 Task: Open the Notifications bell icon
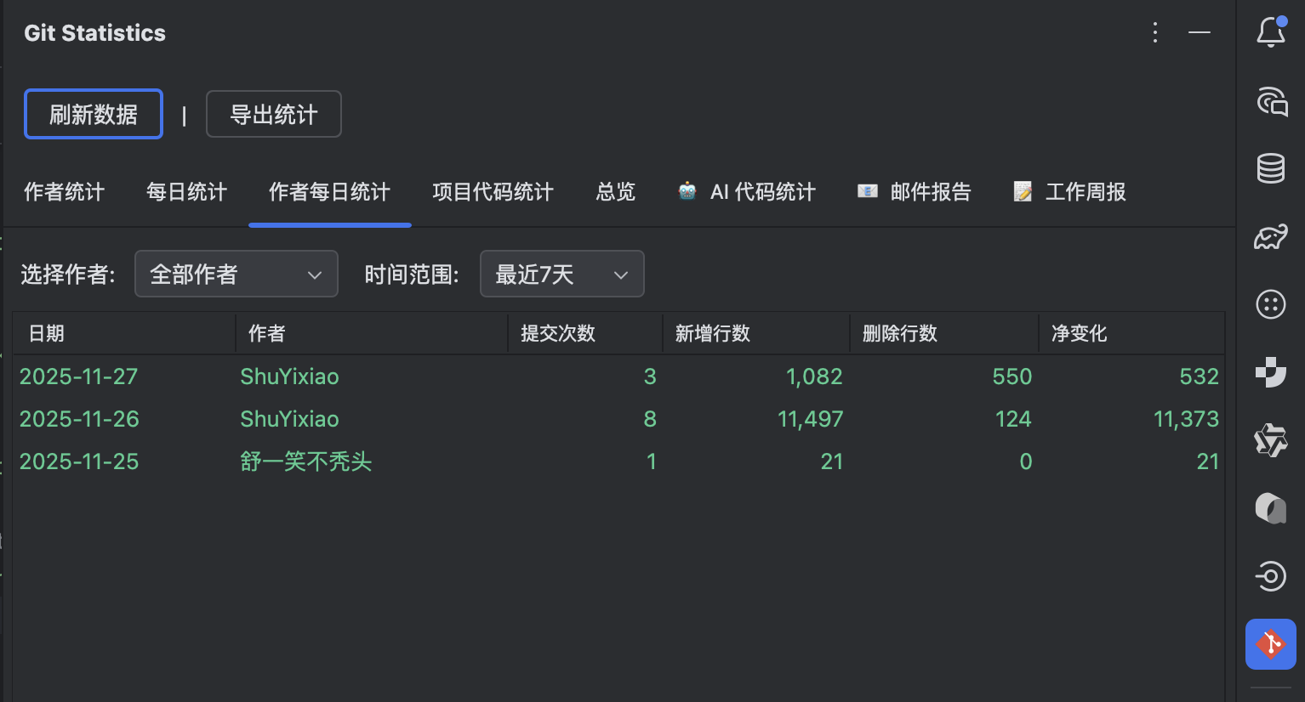tap(1271, 32)
